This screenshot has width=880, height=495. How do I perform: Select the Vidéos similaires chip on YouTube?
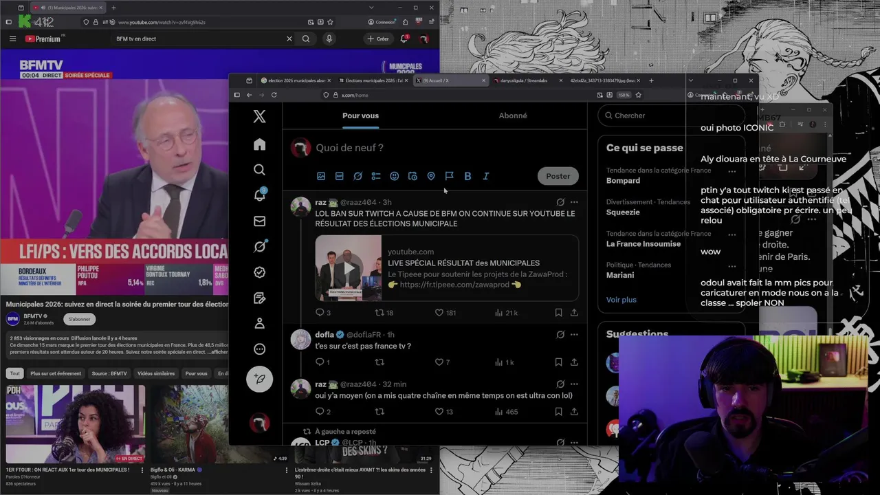point(155,373)
